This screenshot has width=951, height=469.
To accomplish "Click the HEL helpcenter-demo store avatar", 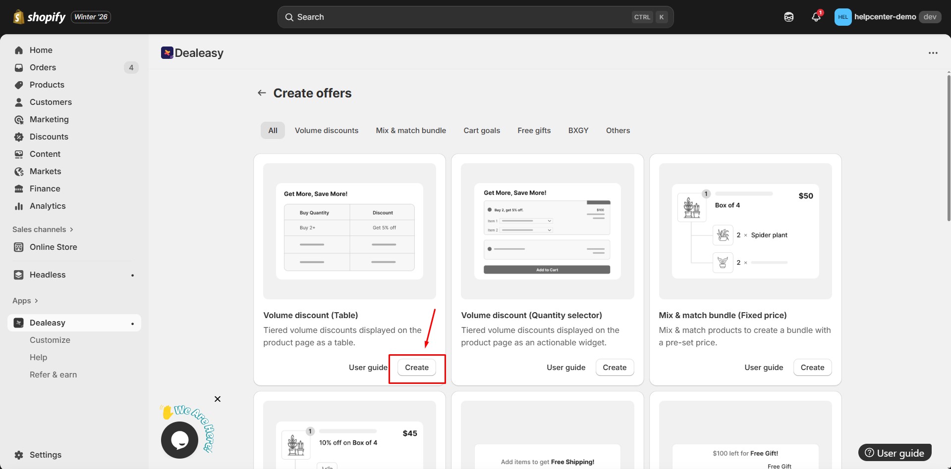I will pyautogui.click(x=842, y=17).
